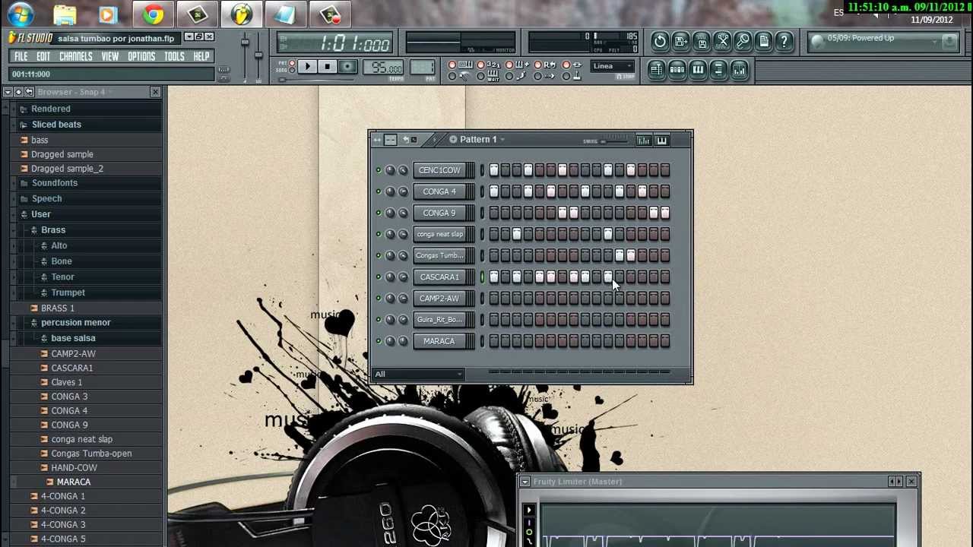973x547 pixels.
Task: Click the CAMP2-AW channel button
Action: click(x=439, y=299)
